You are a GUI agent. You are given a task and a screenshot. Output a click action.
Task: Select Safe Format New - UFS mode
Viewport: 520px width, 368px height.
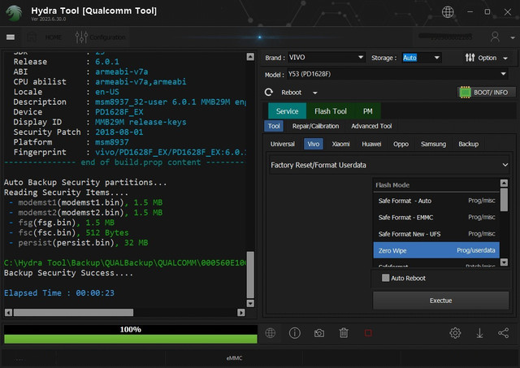coord(436,234)
